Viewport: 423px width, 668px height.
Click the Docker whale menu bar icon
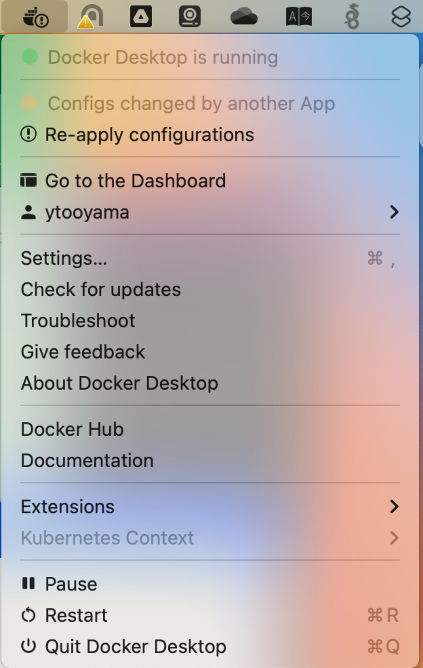coord(35,17)
